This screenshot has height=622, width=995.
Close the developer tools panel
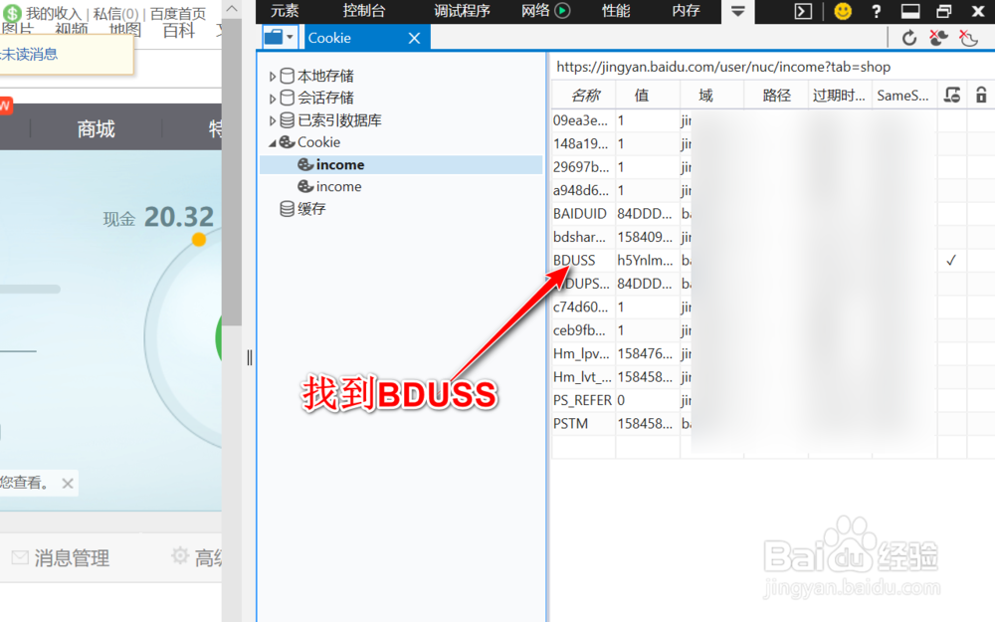pyautogui.click(x=978, y=11)
